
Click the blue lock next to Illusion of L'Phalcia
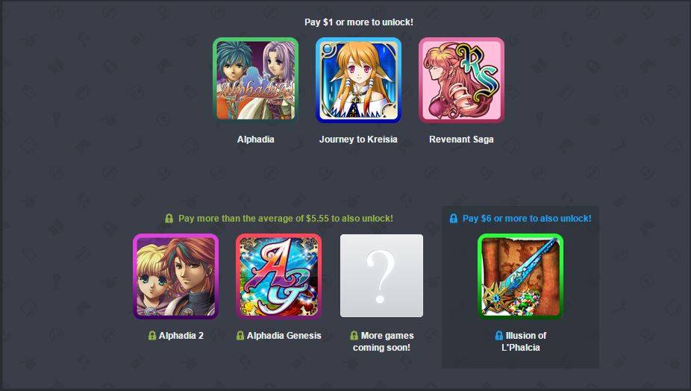tap(499, 336)
